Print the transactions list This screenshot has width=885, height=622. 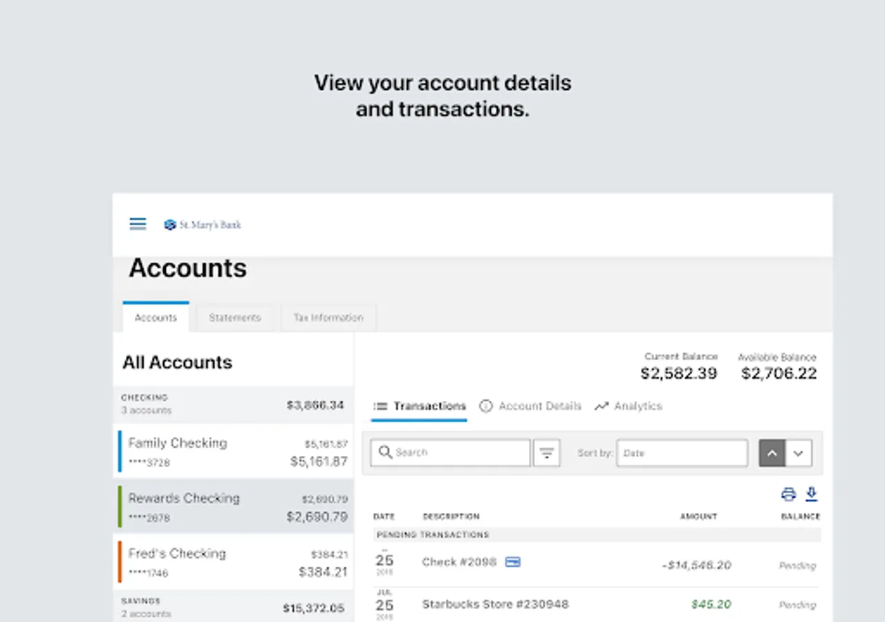(x=788, y=494)
